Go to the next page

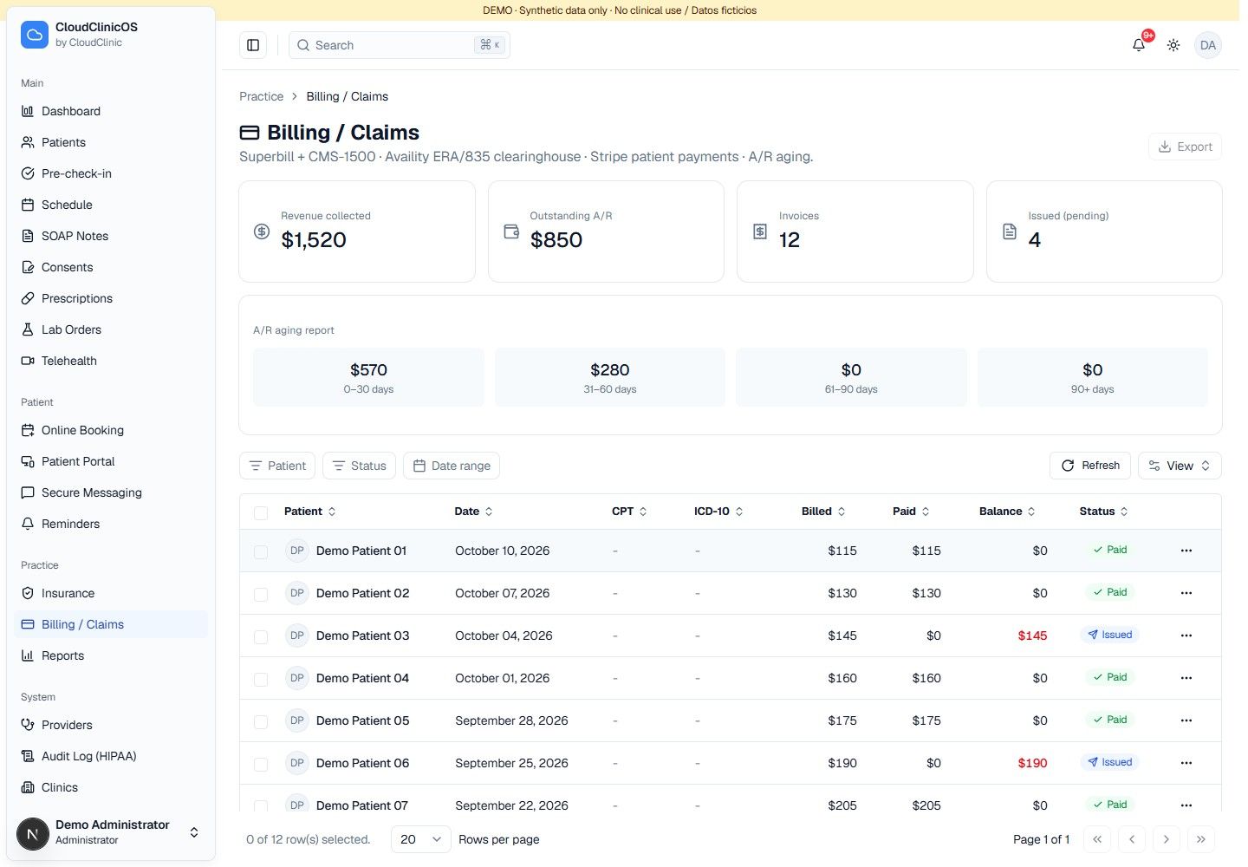pyautogui.click(x=1167, y=839)
